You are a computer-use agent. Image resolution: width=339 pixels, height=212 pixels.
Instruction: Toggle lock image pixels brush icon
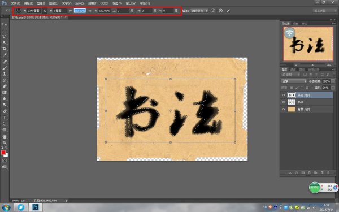click(297, 88)
